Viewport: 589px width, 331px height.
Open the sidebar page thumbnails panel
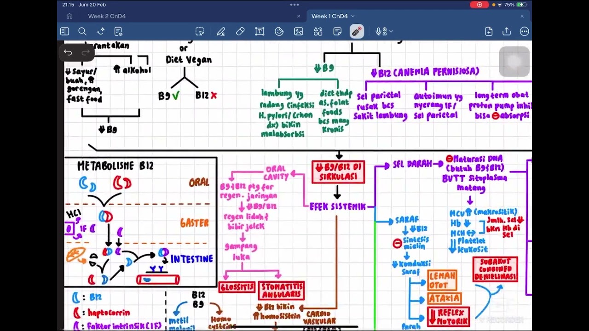click(x=64, y=31)
